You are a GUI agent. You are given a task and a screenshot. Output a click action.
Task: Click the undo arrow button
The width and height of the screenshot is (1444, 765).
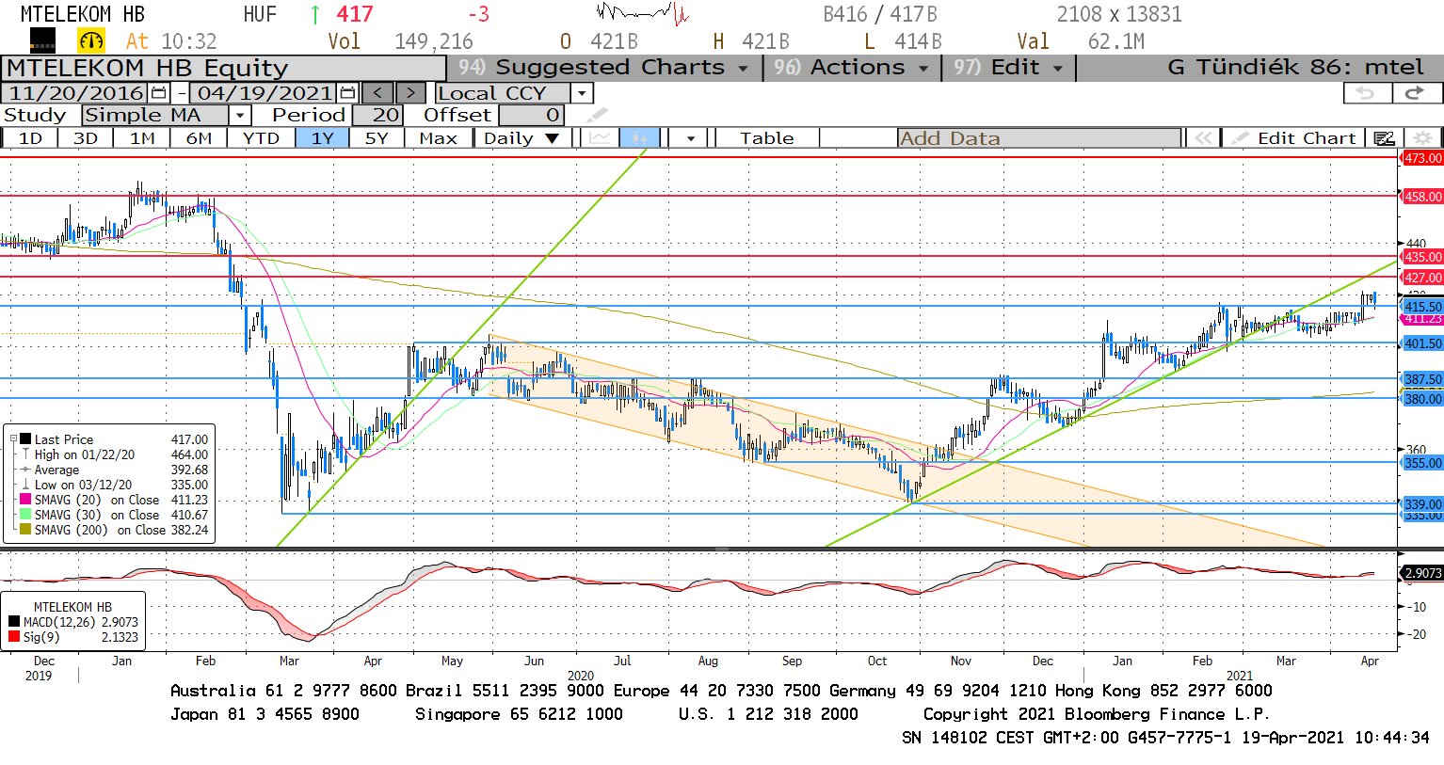coord(1366,93)
